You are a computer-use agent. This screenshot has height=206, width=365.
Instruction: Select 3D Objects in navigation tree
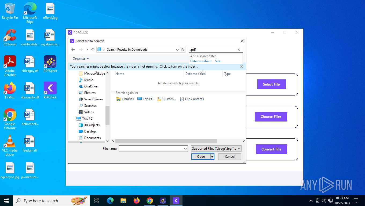[x=89, y=125]
